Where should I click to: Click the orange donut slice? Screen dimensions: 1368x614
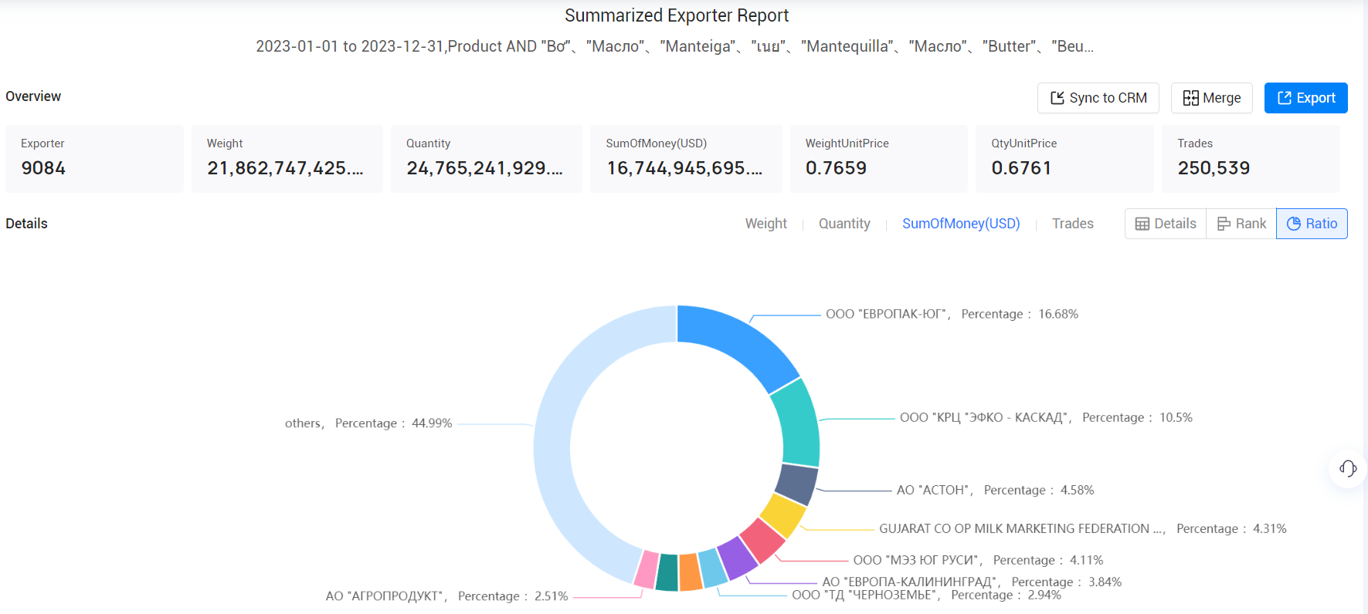[x=691, y=572]
